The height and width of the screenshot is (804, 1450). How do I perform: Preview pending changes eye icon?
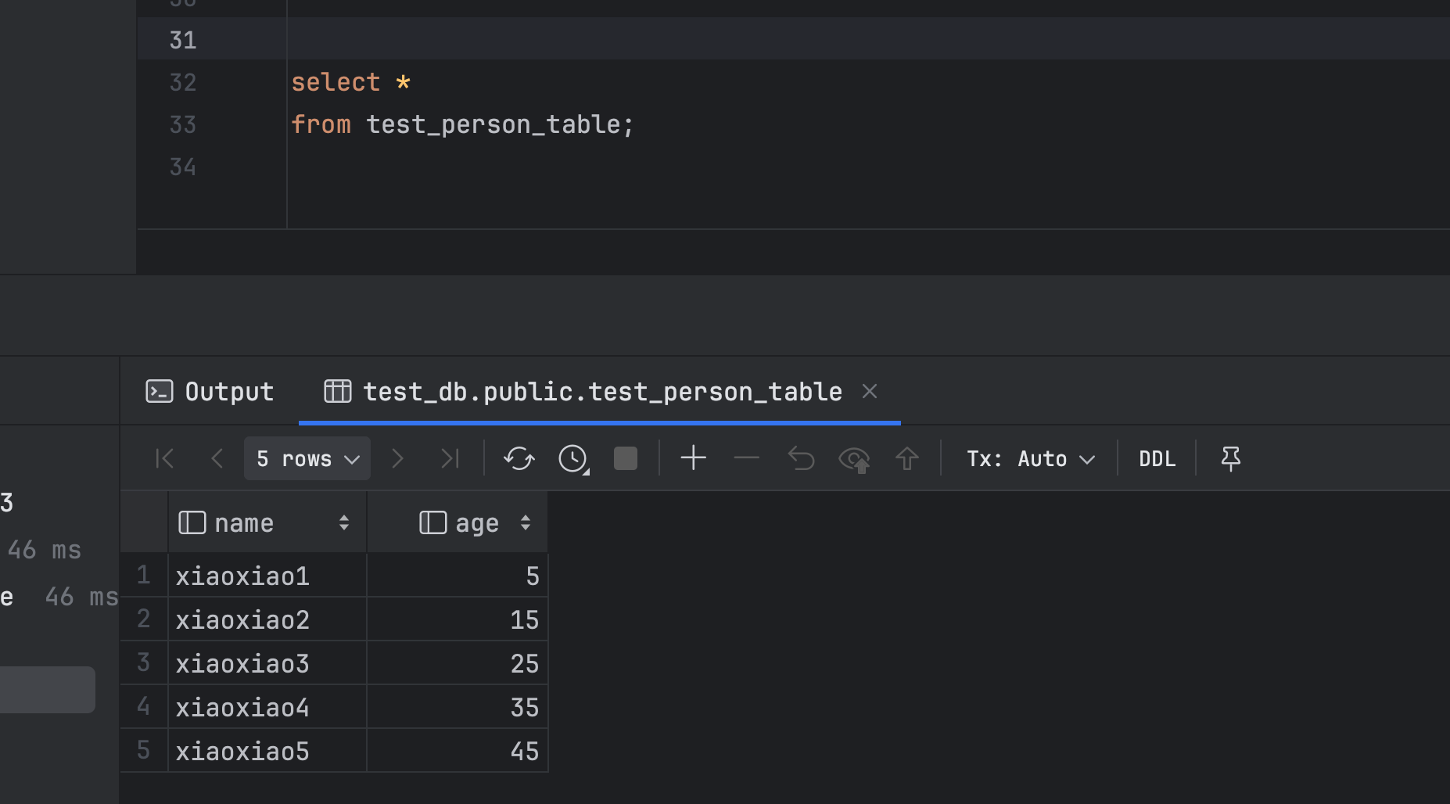point(854,459)
